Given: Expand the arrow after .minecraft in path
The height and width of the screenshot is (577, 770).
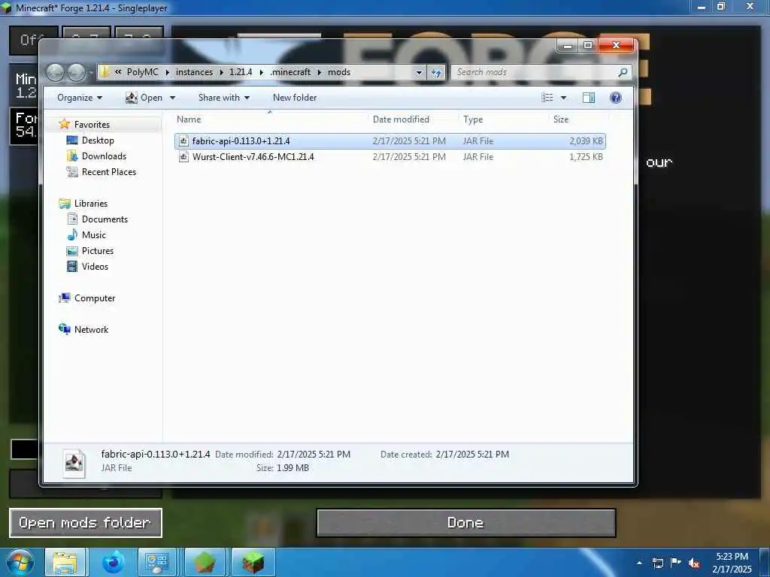Looking at the screenshot, I should [319, 72].
